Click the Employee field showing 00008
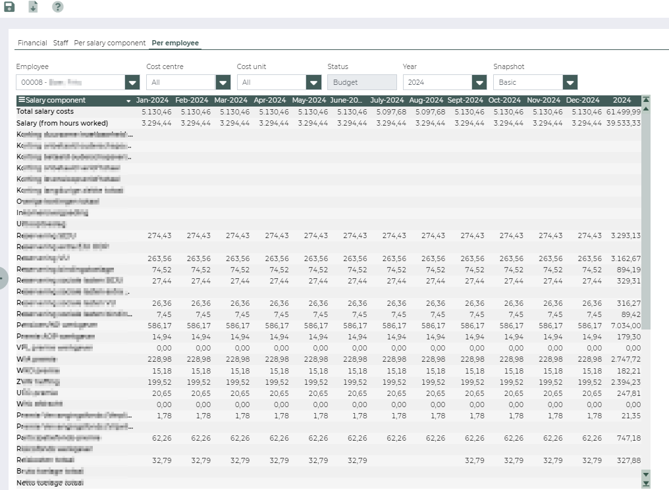The width and height of the screenshot is (669, 490). 71,82
